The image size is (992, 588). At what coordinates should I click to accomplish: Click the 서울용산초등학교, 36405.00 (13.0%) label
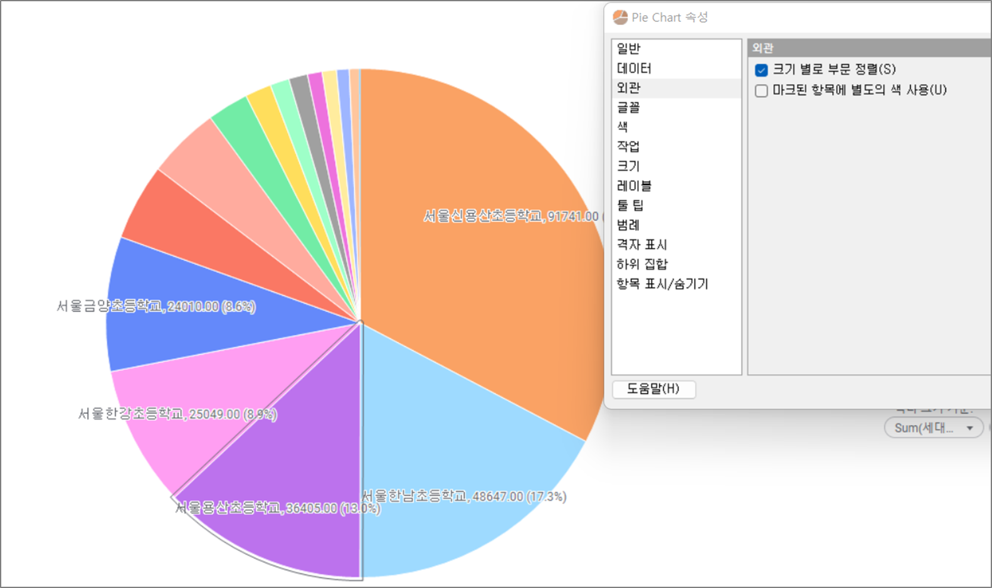click(278, 508)
